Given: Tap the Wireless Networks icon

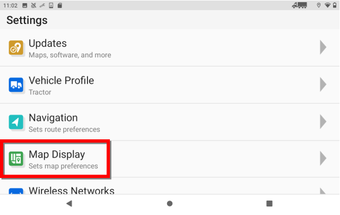Looking at the screenshot, I should click(16, 191).
